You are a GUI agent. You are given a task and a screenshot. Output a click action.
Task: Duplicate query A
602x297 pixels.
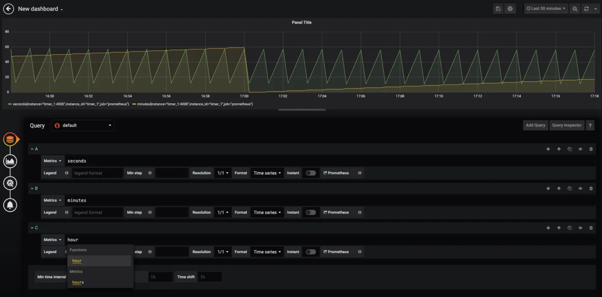(x=569, y=149)
